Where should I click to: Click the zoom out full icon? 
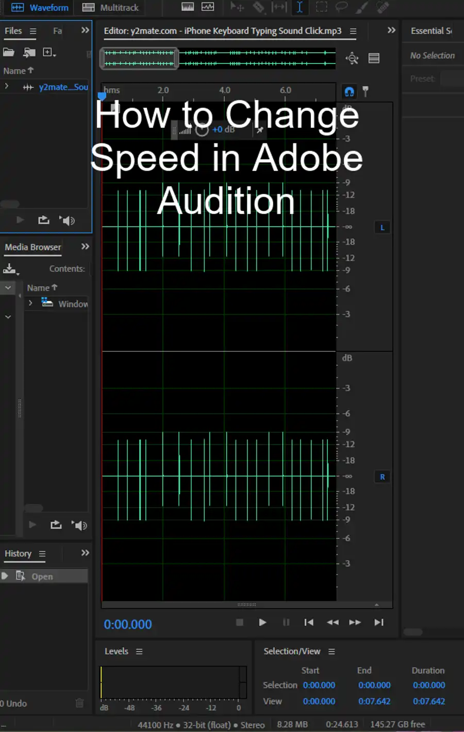(352, 58)
